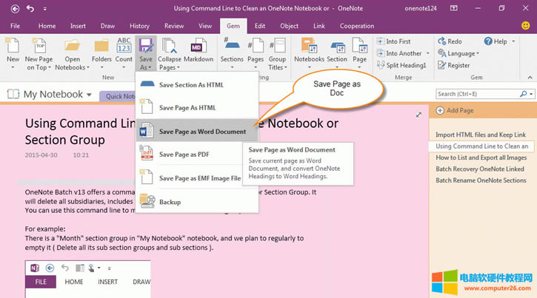Expand the page with the full-page arrow icon

tap(418, 115)
